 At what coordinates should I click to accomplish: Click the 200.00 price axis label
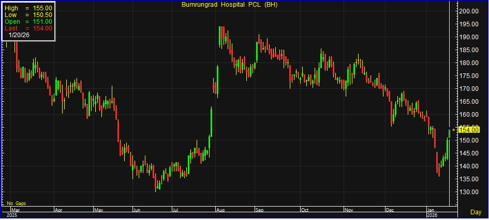coord(468,11)
